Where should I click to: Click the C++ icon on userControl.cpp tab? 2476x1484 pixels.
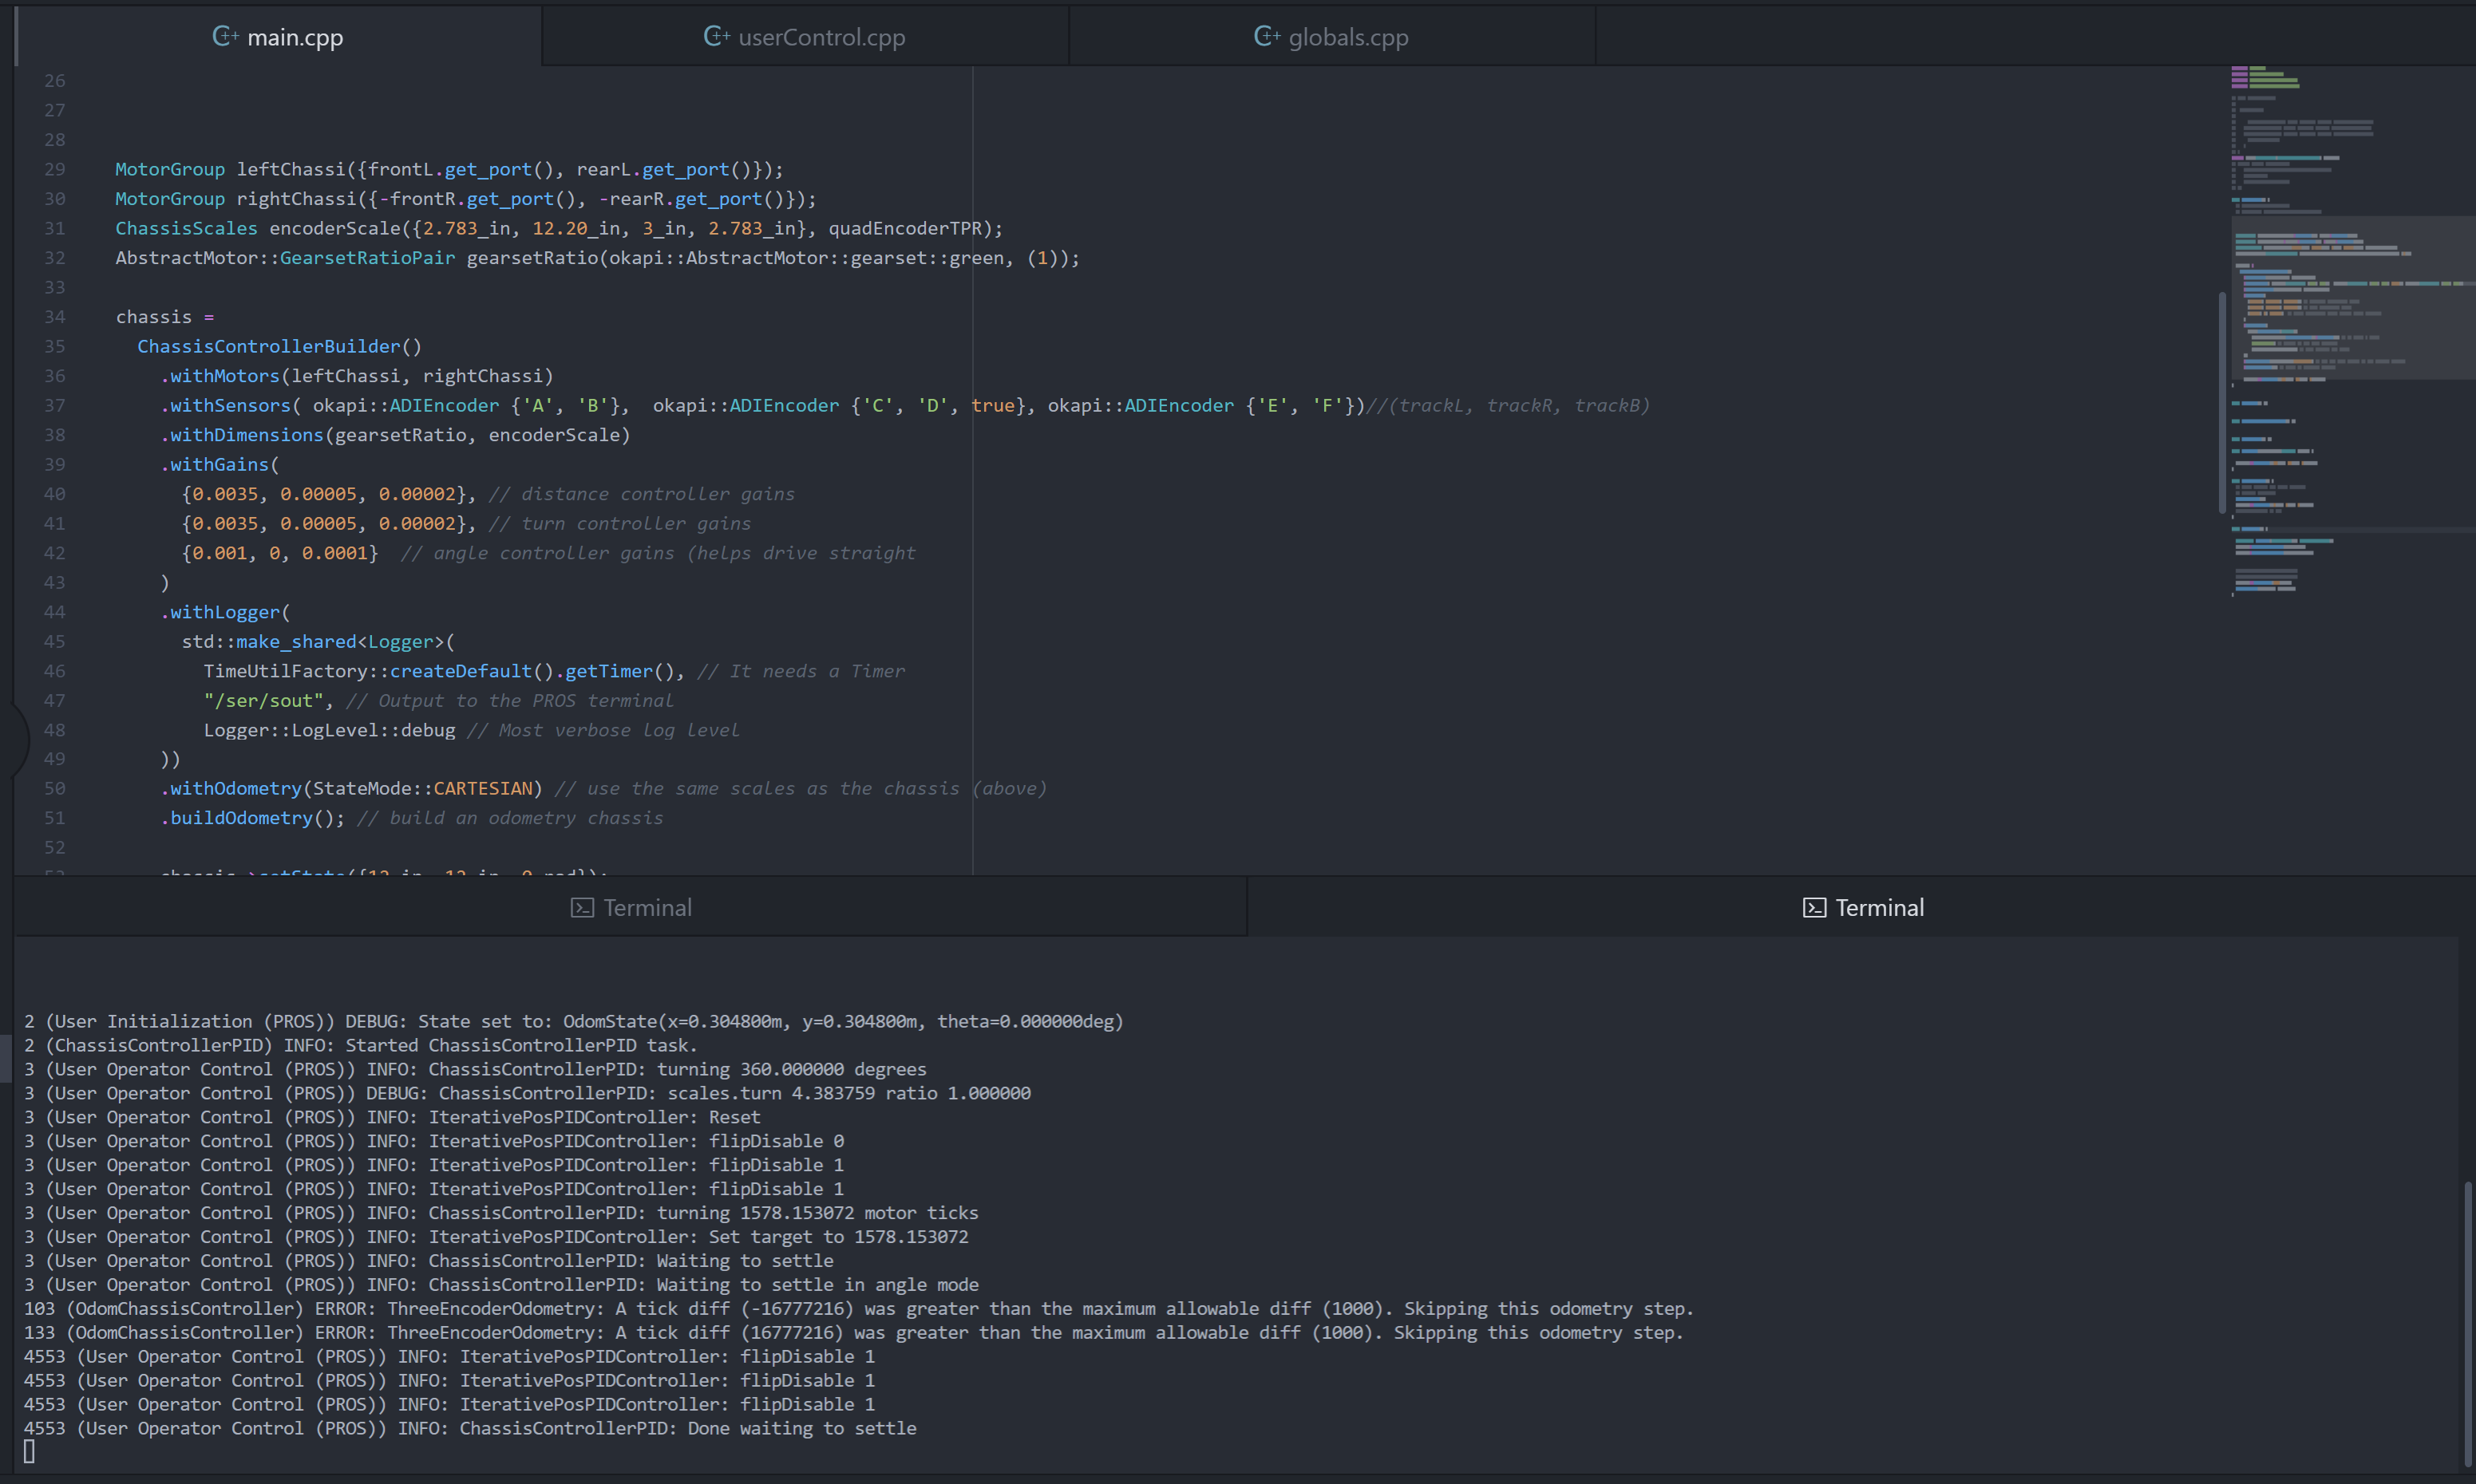click(716, 37)
